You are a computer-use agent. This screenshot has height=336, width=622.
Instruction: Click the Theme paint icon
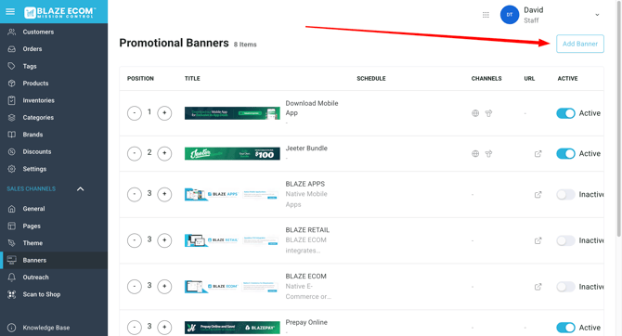click(12, 243)
